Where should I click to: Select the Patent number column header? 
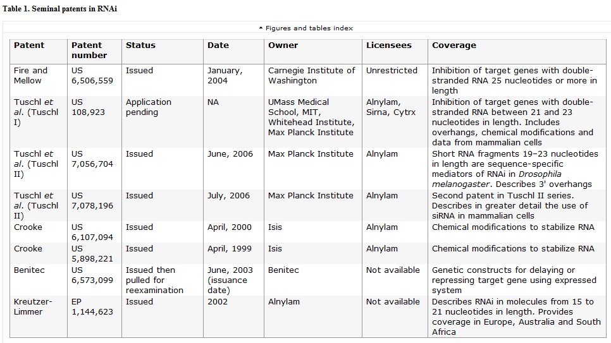(89, 50)
